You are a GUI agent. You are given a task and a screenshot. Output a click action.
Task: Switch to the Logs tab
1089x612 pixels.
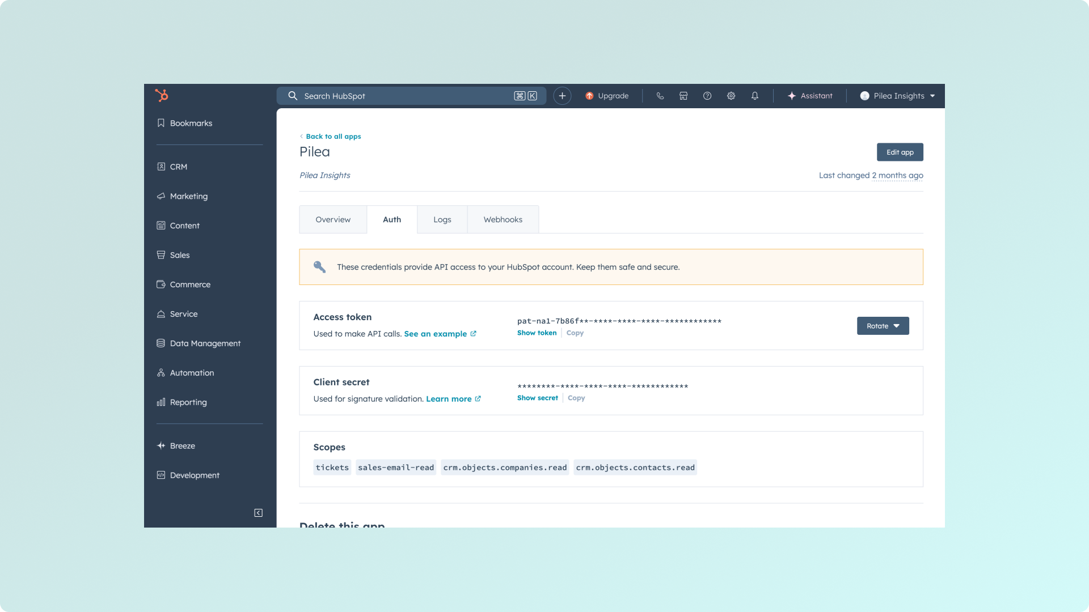click(442, 219)
